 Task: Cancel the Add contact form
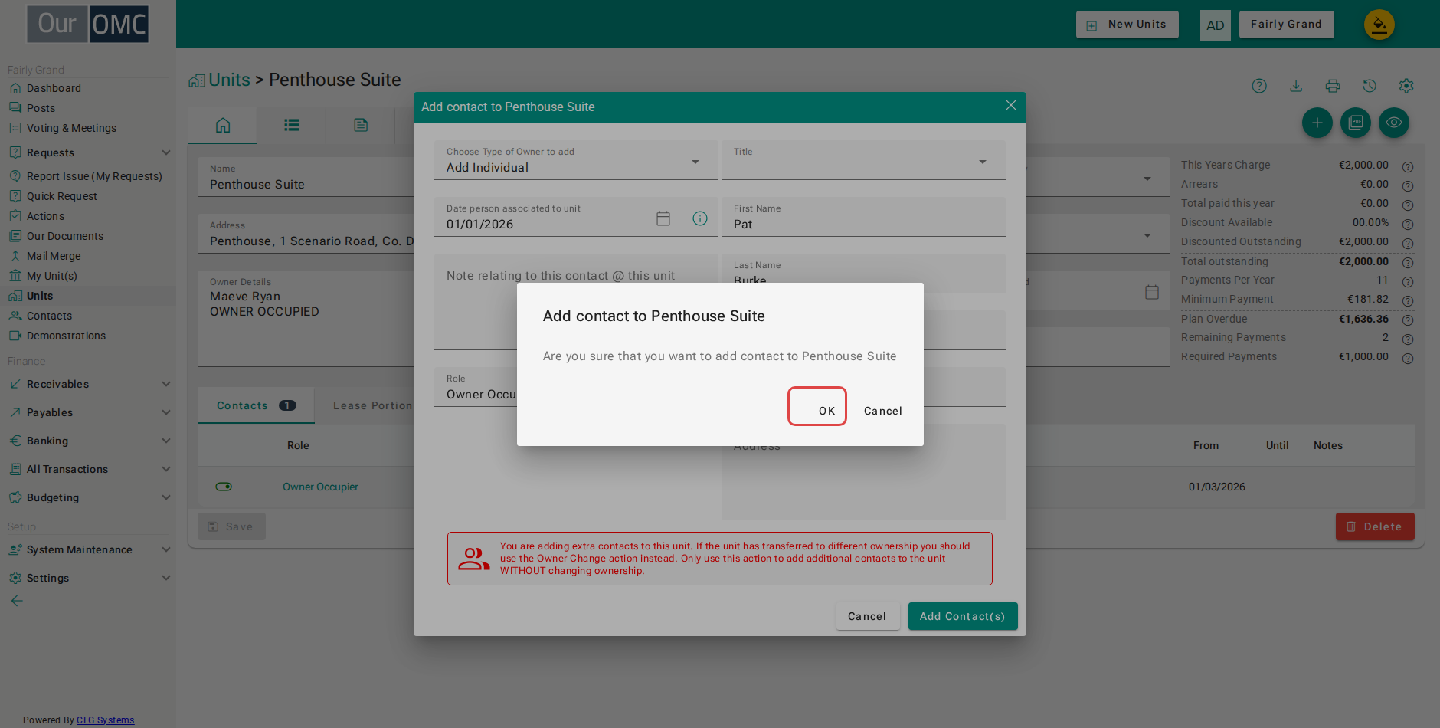(x=867, y=616)
